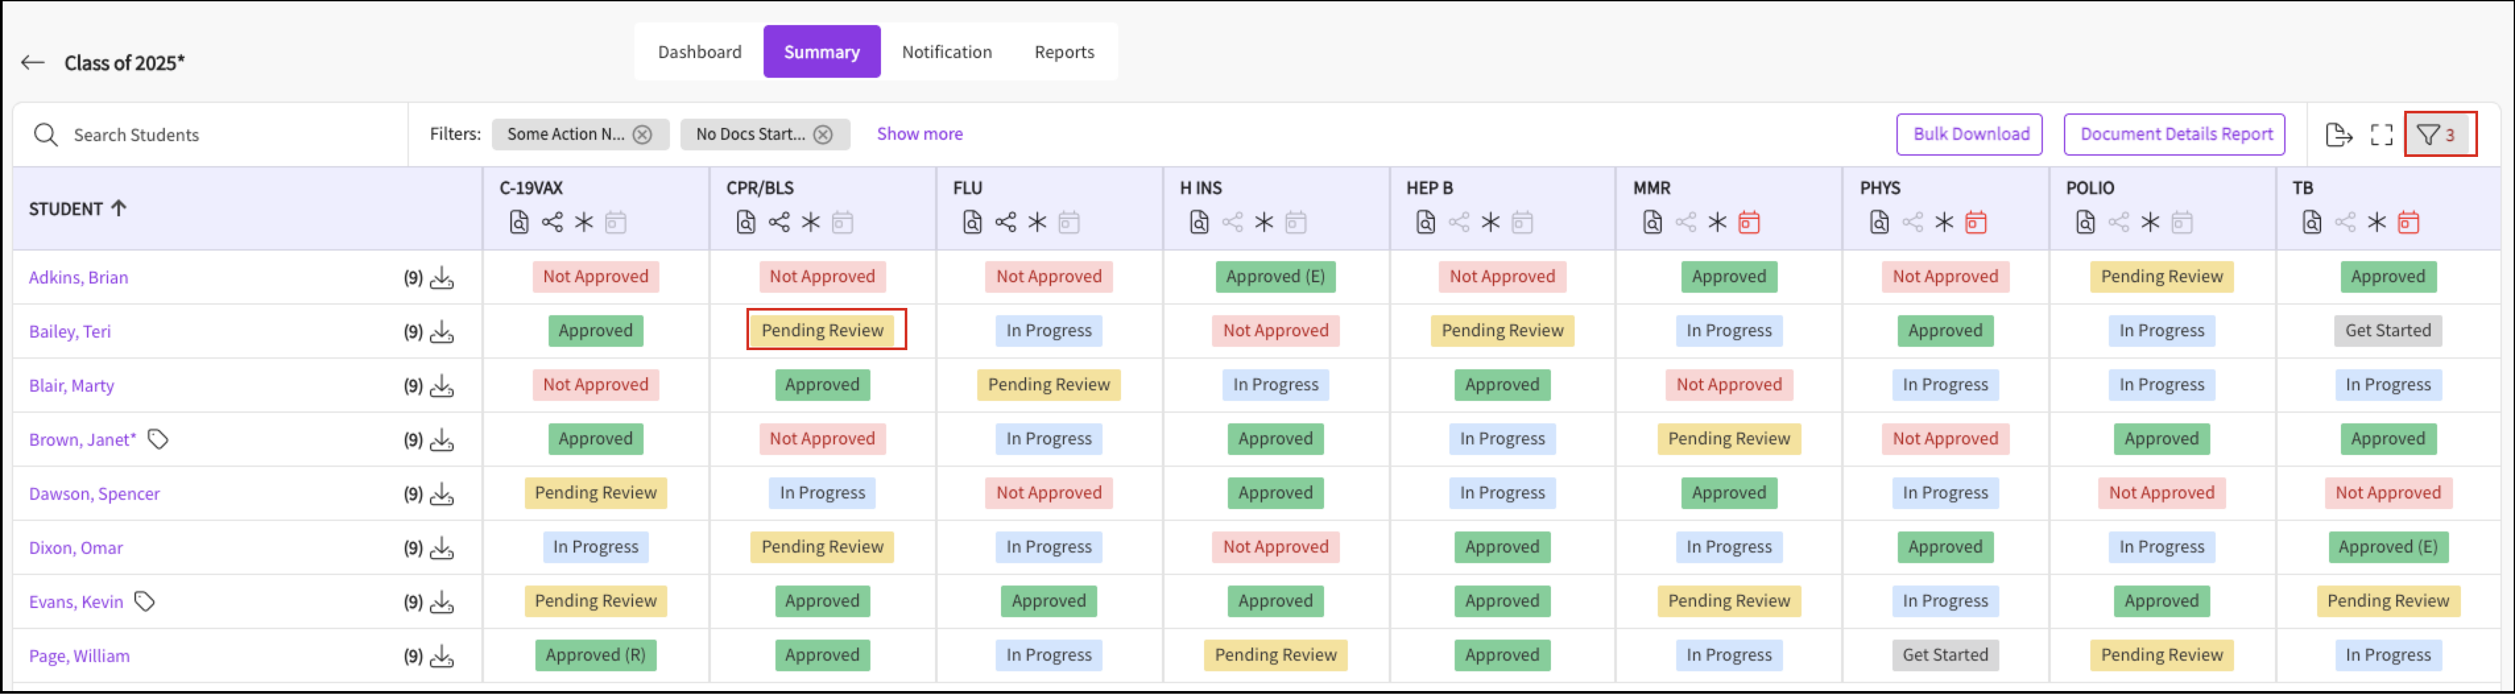Download documents for Adkins, Brian
The width and height of the screenshot is (2515, 695).
click(442, 278)
